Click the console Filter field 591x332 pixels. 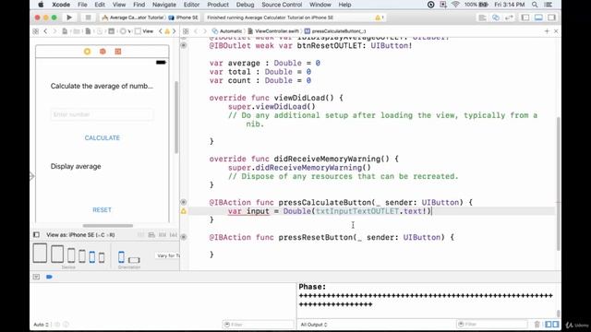[x=492, y=324]
